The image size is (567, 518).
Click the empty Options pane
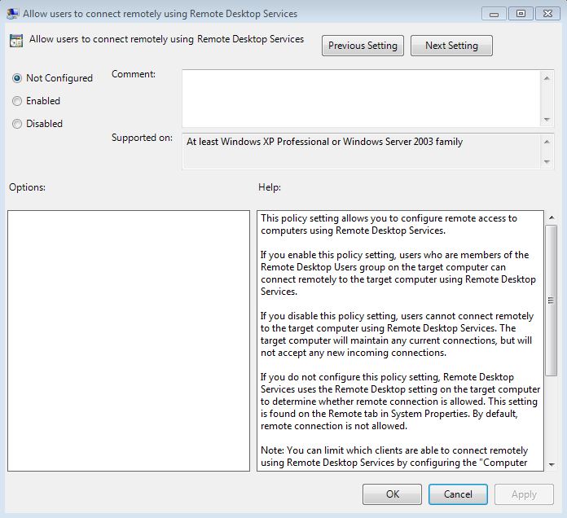pyautogui.click(x=129, y=341)
